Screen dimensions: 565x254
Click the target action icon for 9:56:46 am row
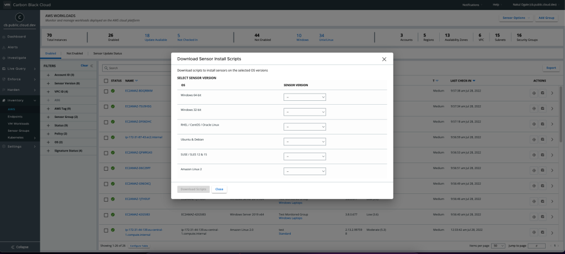534,201
